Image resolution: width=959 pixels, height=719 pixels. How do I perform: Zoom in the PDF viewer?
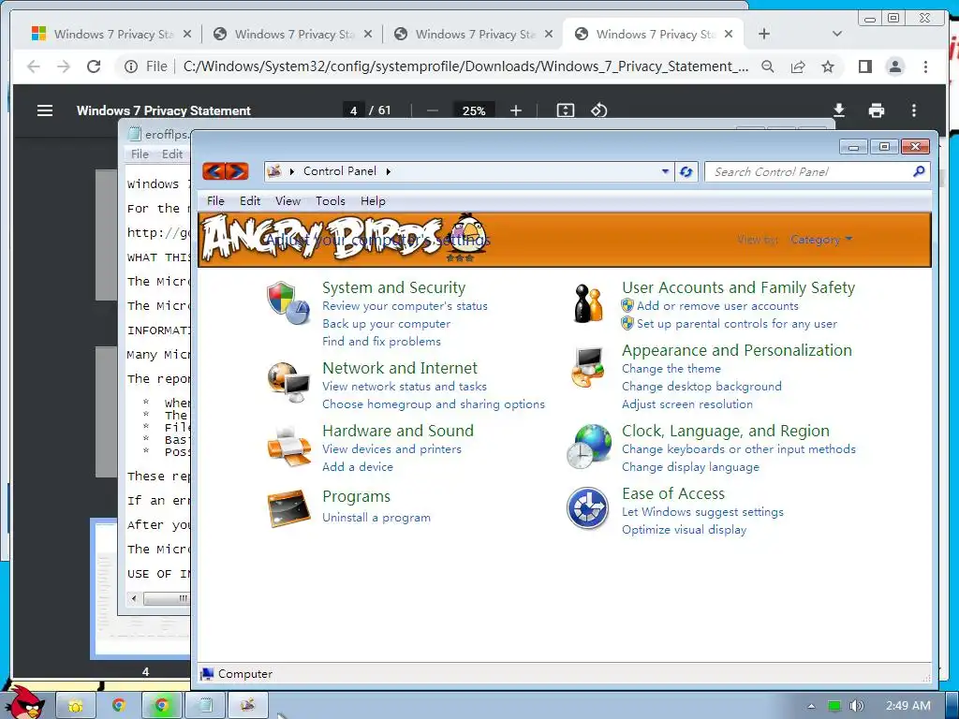(x=516, y=110)
